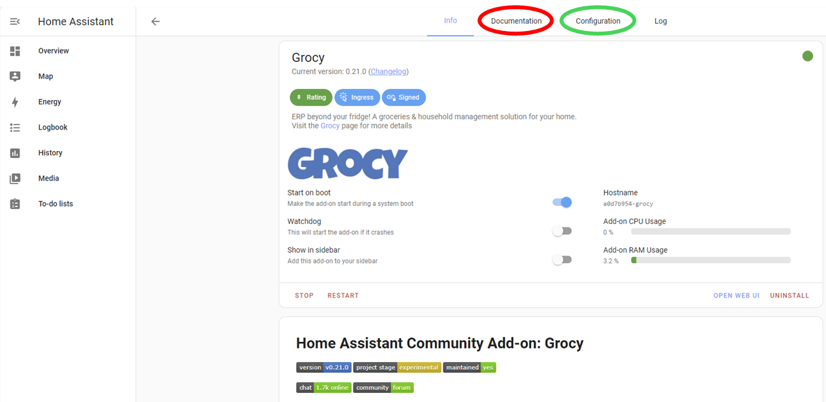Open the Log tab
Viewport: 826px width, 402px height.
click(x=661, y=21)
